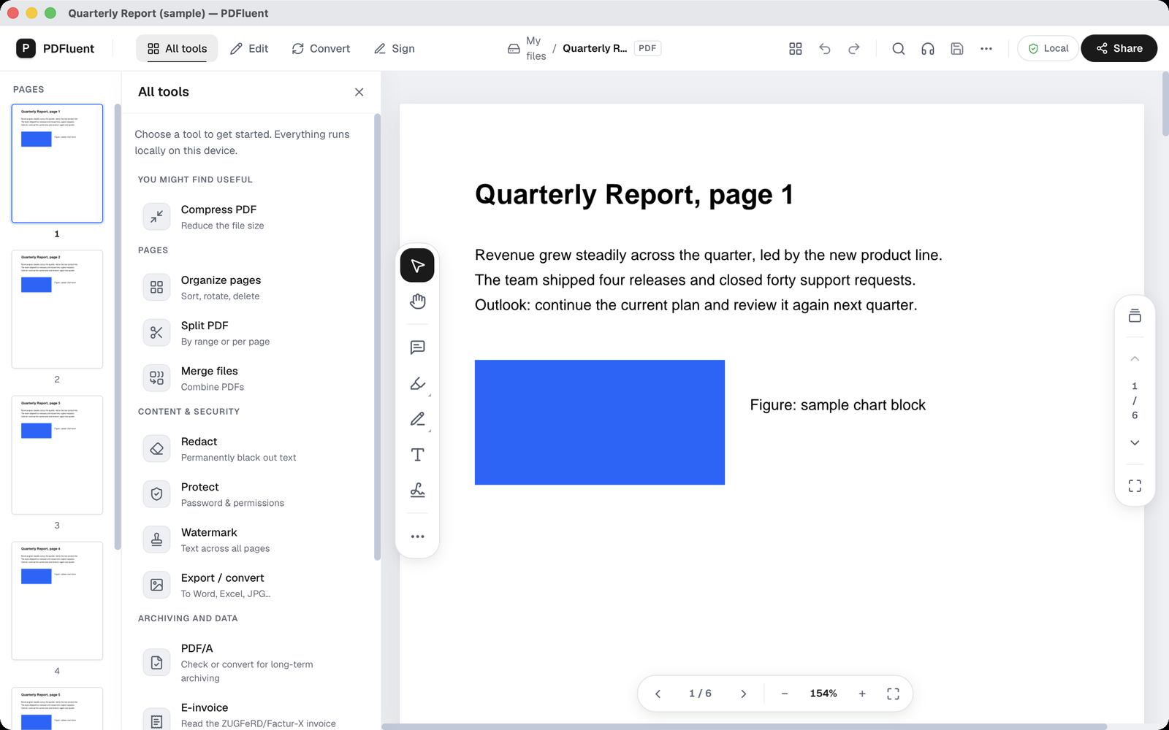Open the header three-dots overflow menu
Screen dimensions: 1169x730
986,48
